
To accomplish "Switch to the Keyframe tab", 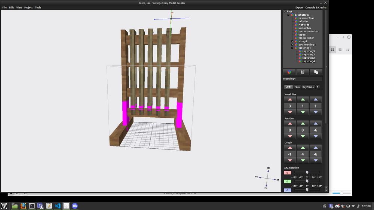I will pos(308,87).
